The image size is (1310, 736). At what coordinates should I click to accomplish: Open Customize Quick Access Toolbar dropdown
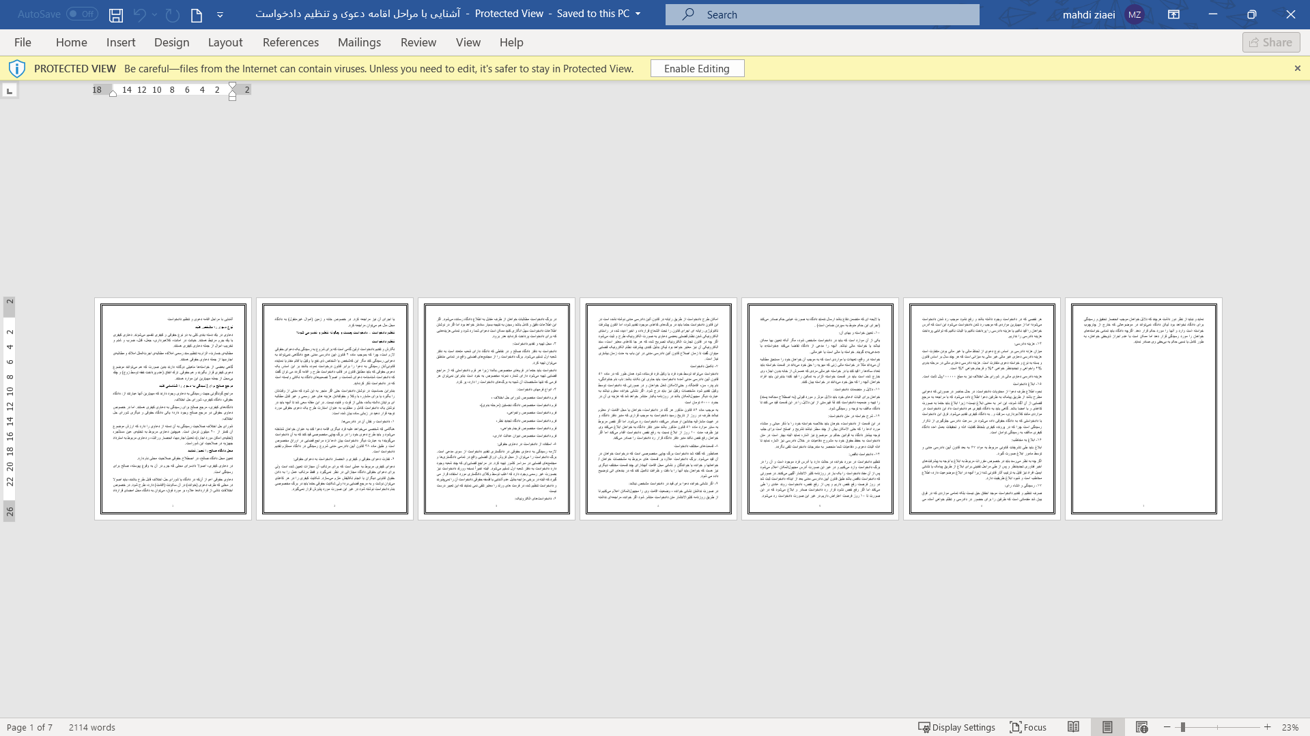click(x=220, y=15)
